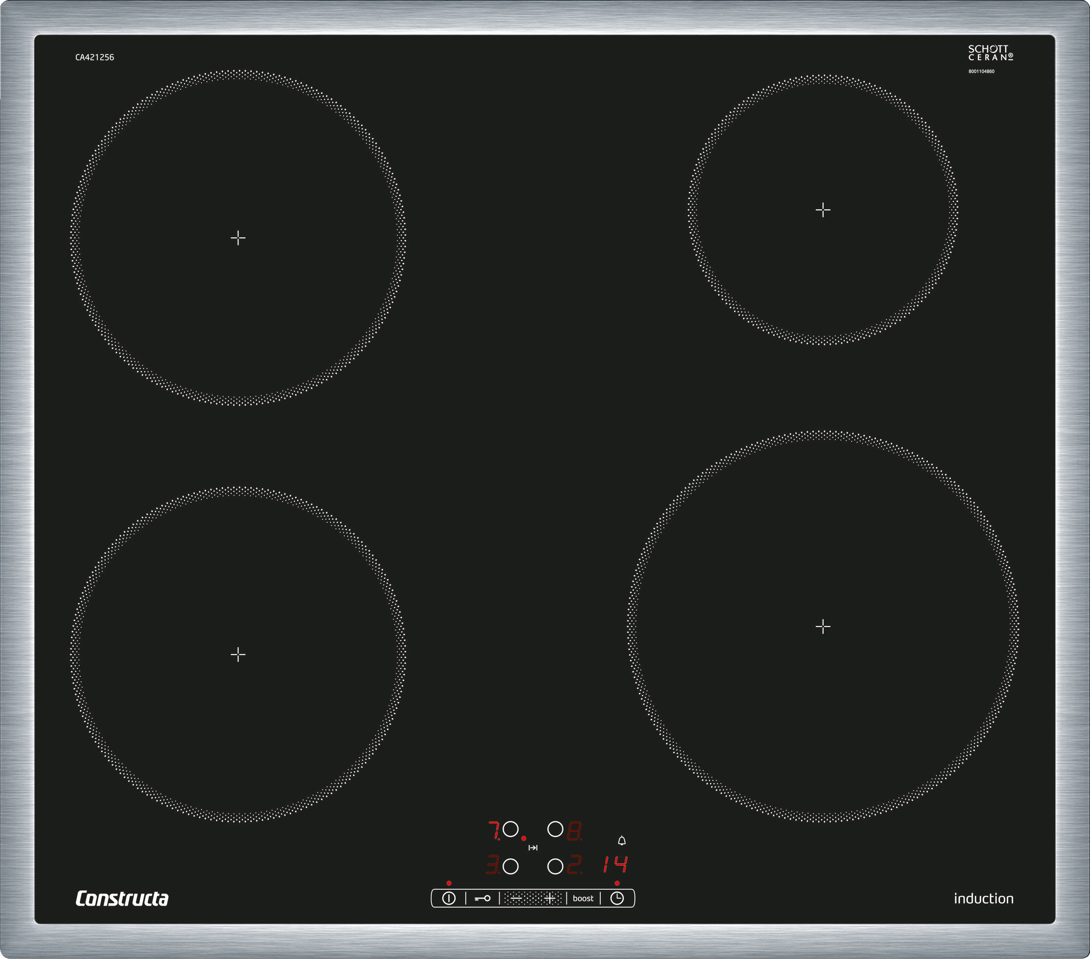Image resolution: width=1090 pixels, height=959 pixels.
Task: Tap the cross of the top-left cooking zone
Action: (238, 238)
